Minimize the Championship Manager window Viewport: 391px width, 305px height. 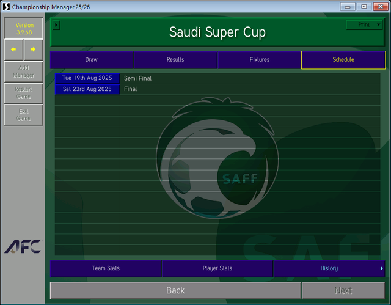click(348, 7)
